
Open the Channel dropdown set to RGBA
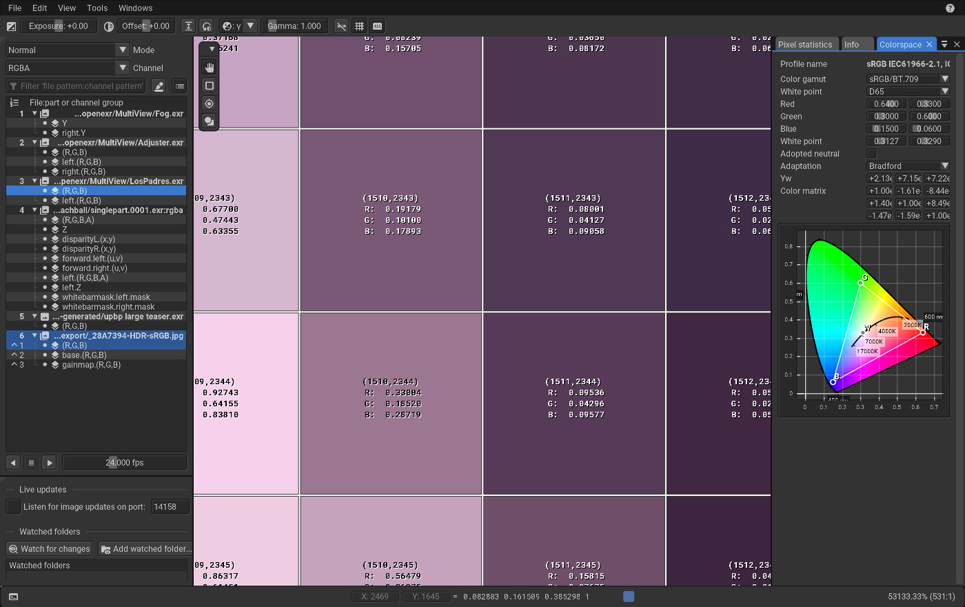click(68, 68)
